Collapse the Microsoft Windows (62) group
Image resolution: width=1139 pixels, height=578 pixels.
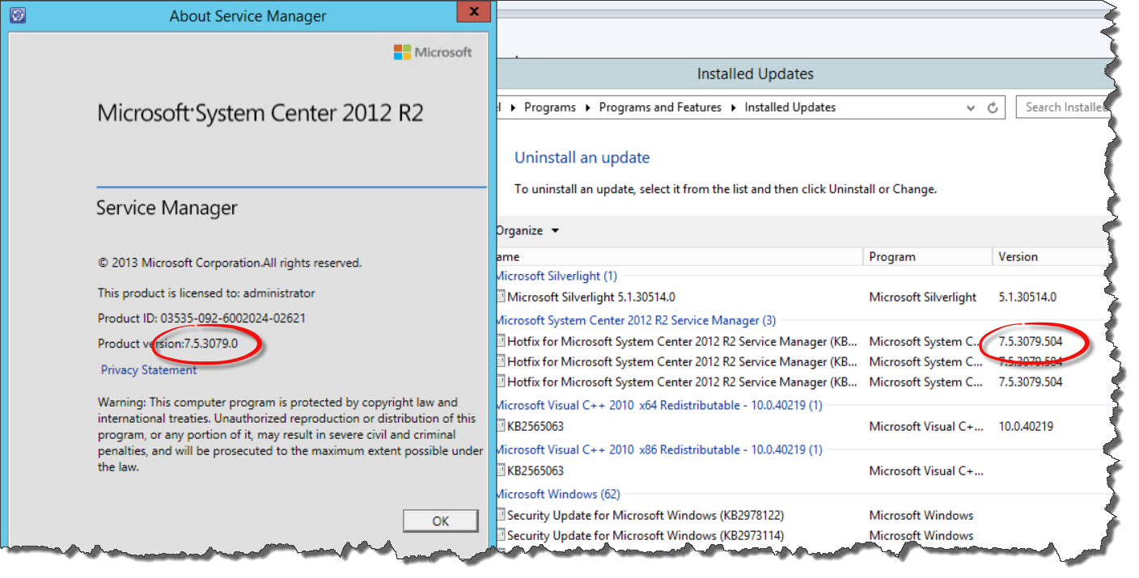(557, 494)
